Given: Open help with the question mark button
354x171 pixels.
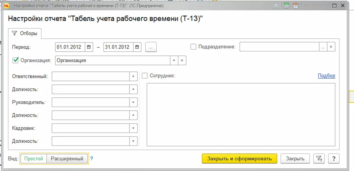Looking at the screenshot, I should [334, 159].
